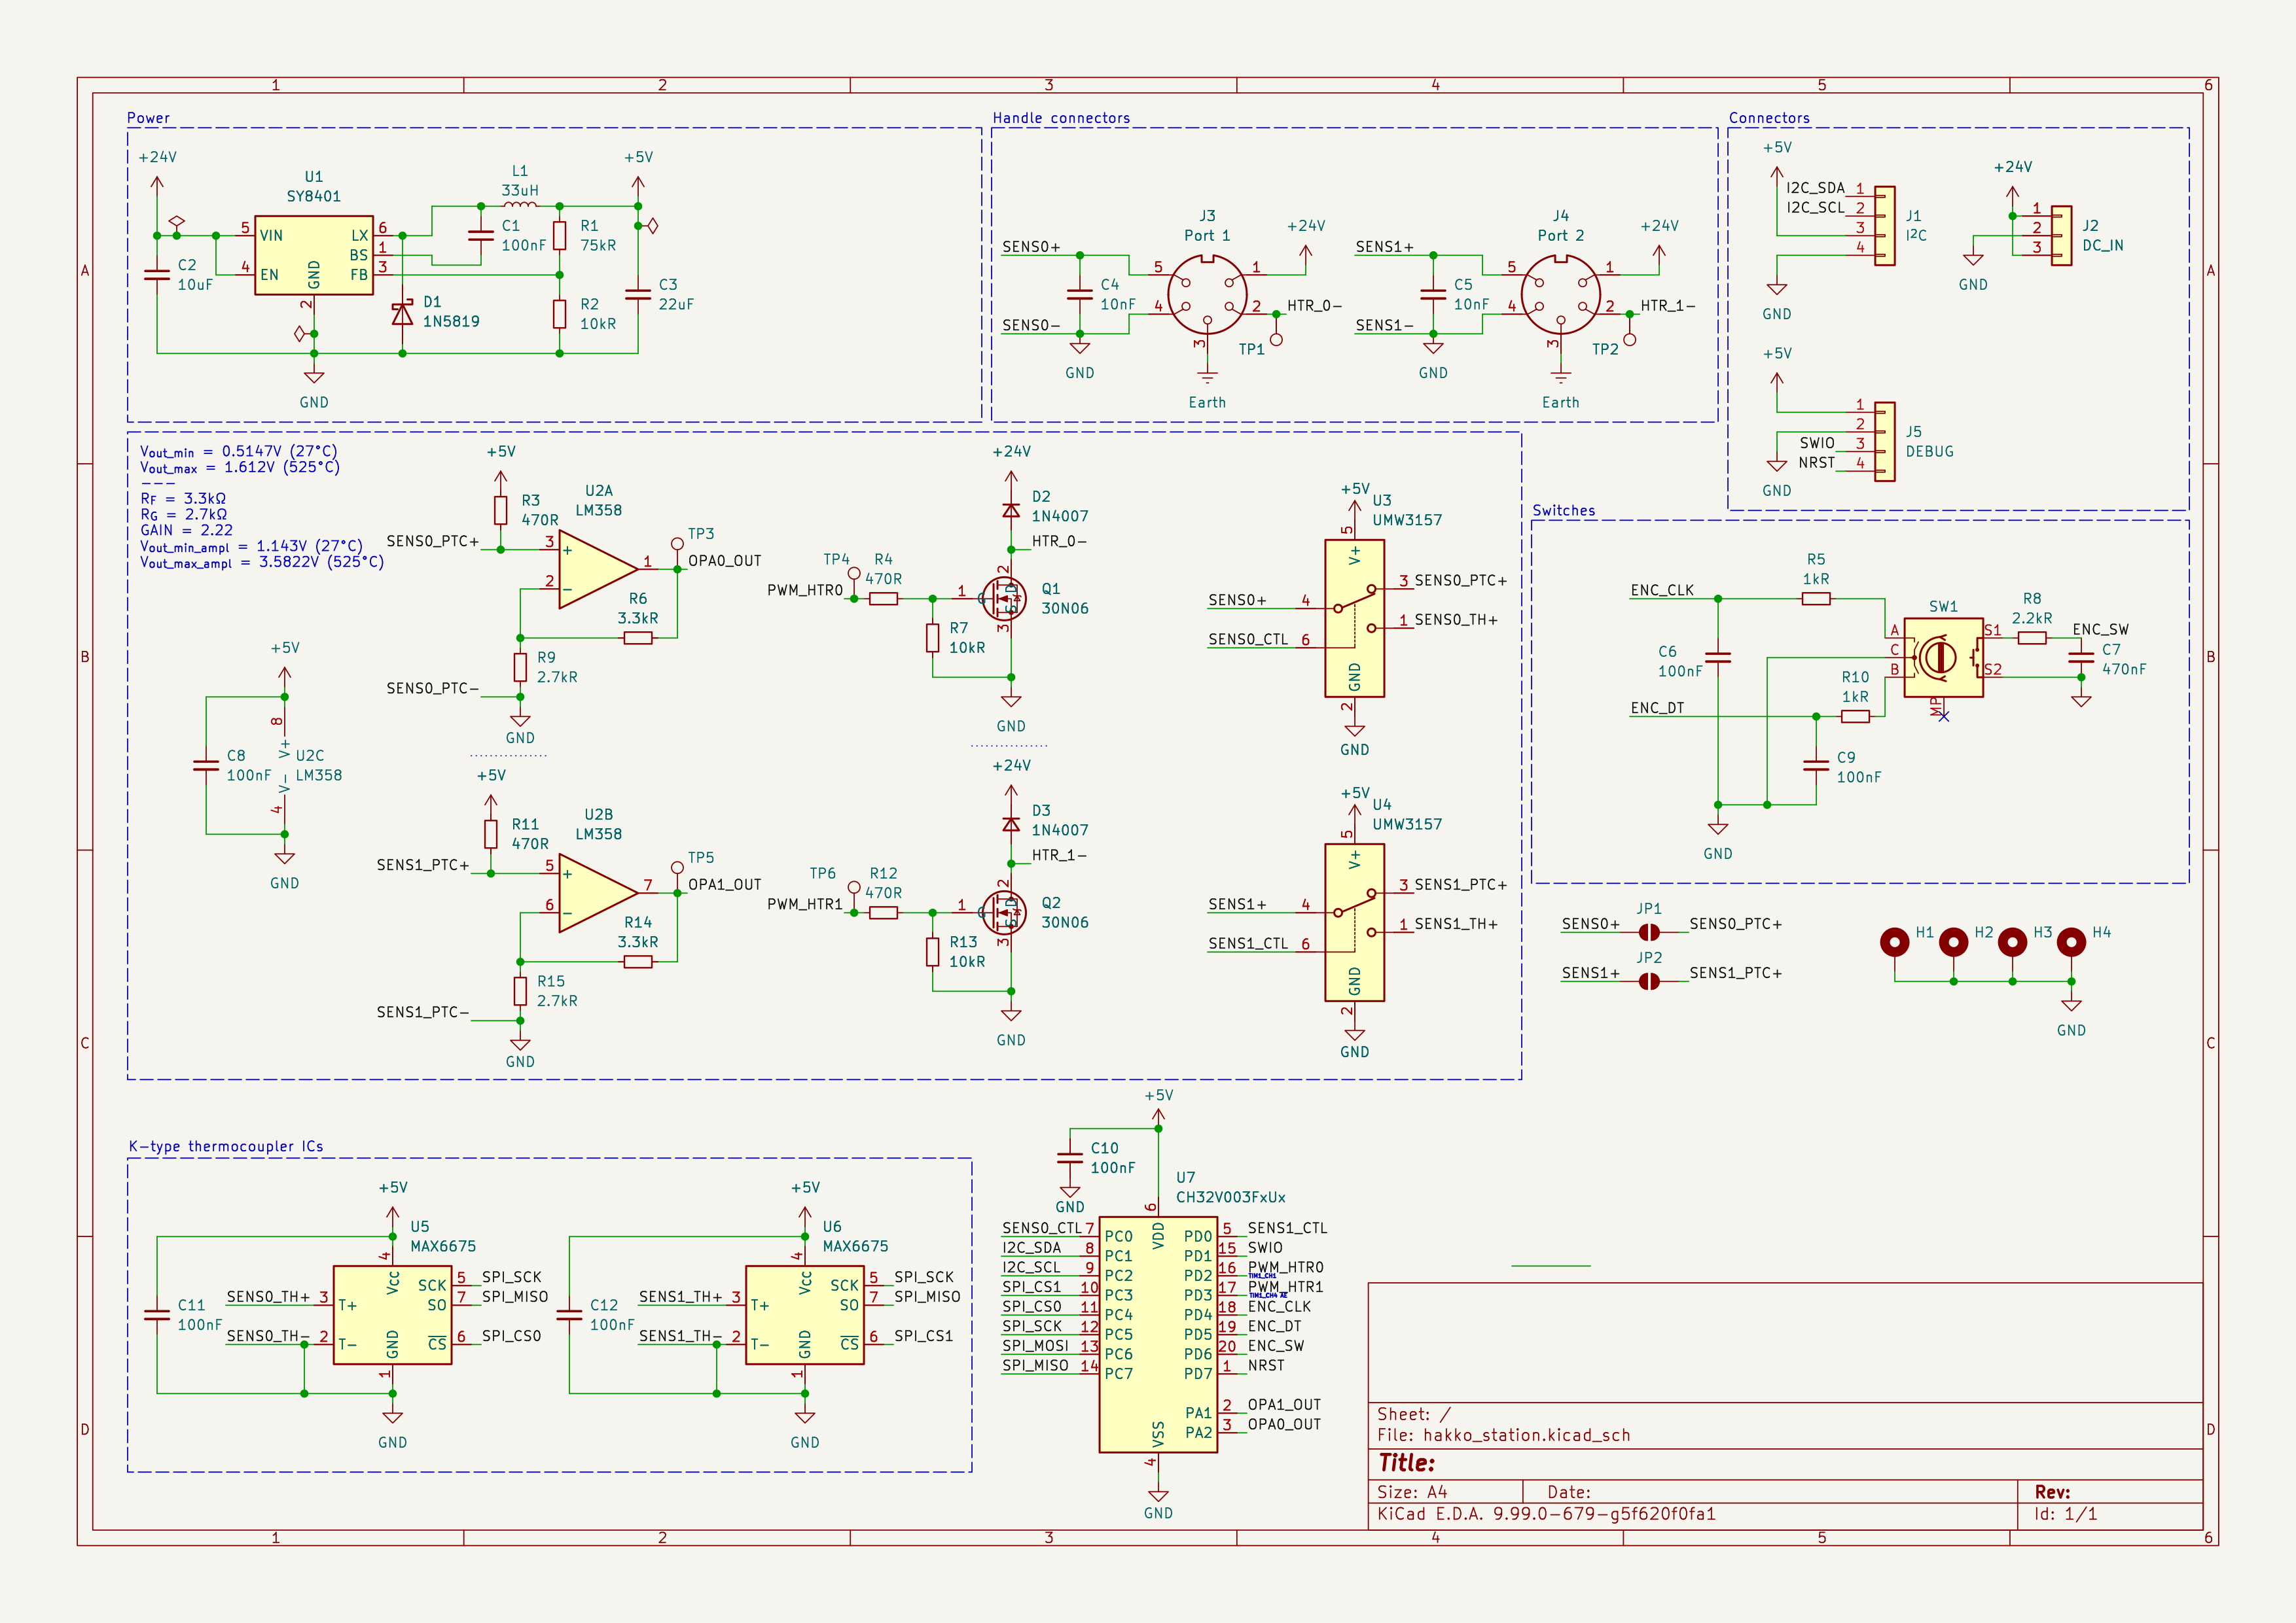Select the Vout_min gain calculation text note
This screenshot has height=1623, width=2296.
(238, 452)
